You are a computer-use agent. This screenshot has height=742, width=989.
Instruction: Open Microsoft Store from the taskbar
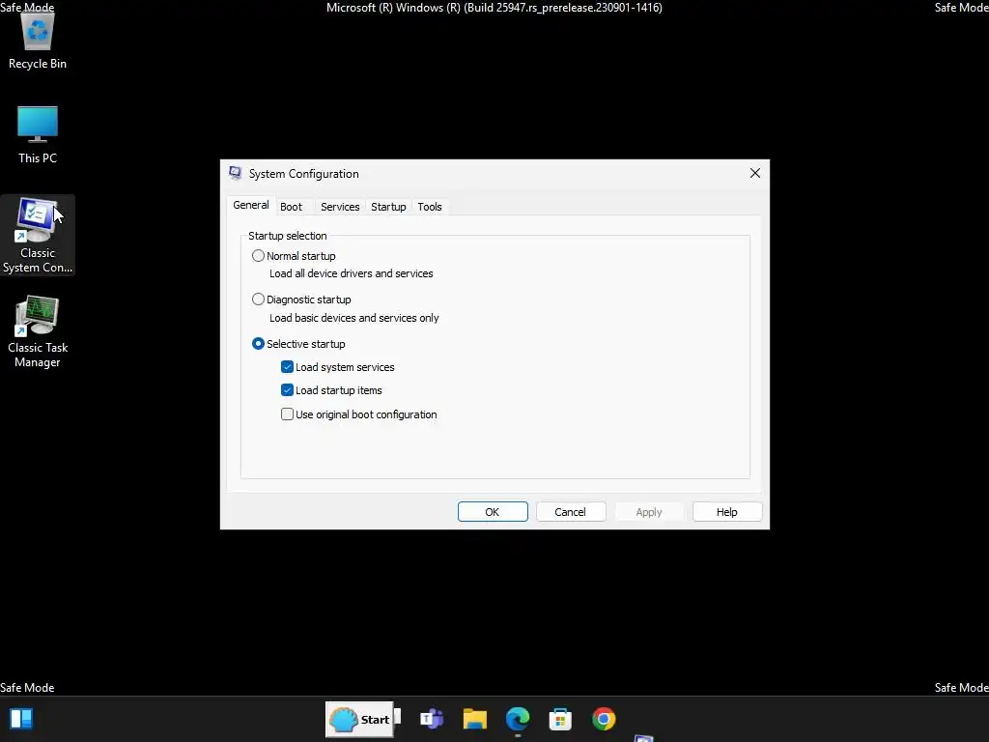(560, 719)
